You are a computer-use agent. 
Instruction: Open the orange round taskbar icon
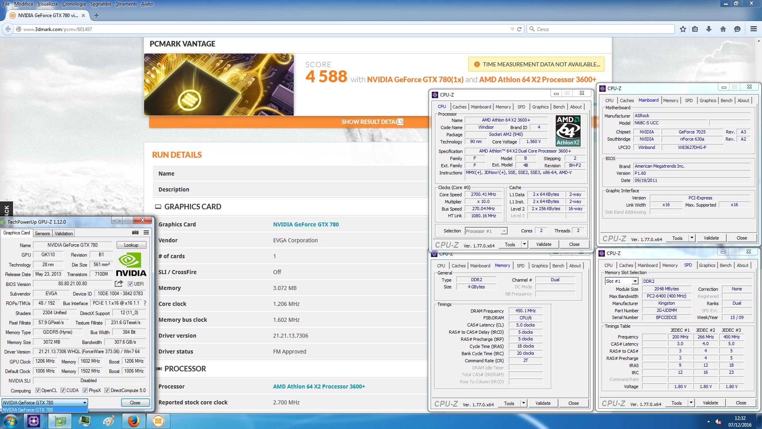(158, 421)
